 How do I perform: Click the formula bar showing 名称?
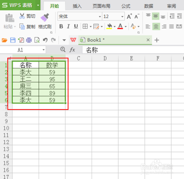click(x=133, y=50)
